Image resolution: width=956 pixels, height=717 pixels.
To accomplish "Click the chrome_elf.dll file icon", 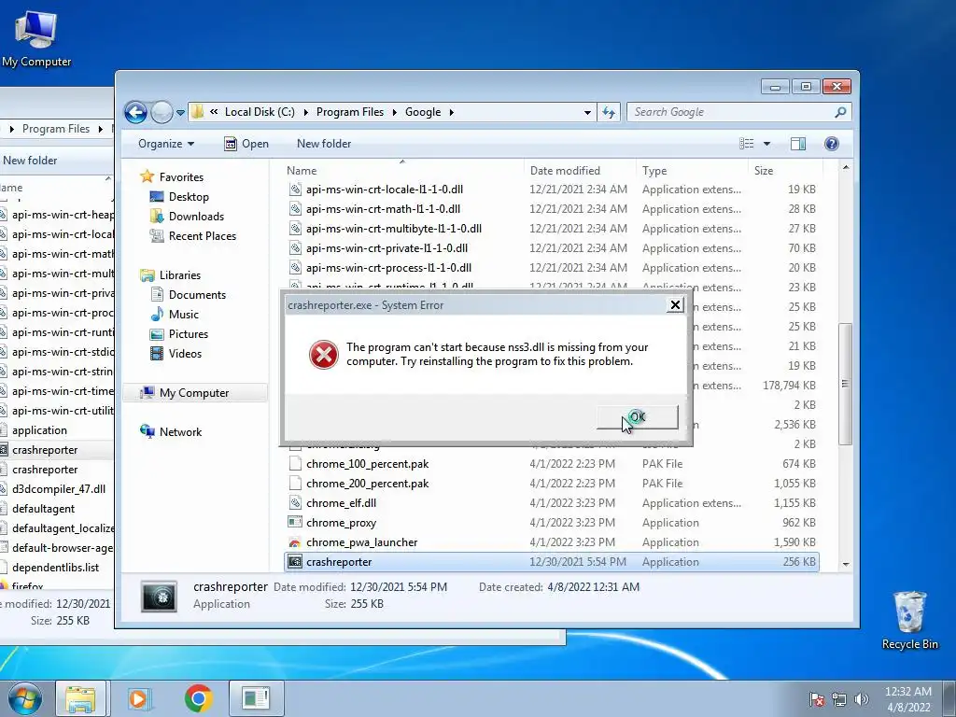I will tap(295, 503).
